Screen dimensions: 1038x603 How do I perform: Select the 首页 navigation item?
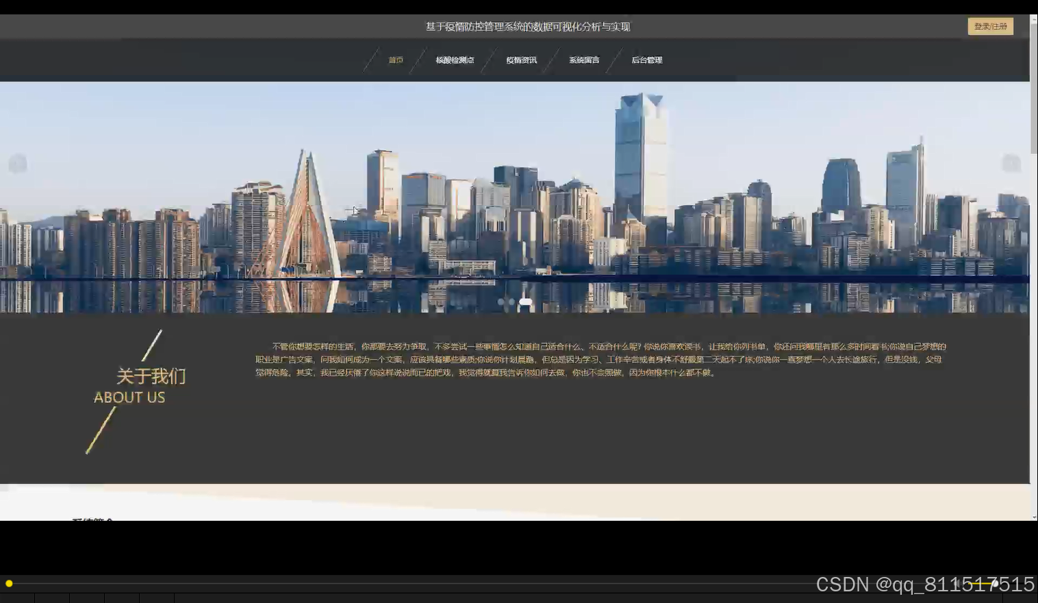point(395,60)
